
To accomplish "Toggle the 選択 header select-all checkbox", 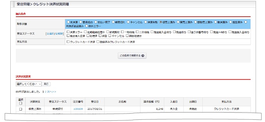I will tap(20, 103).
